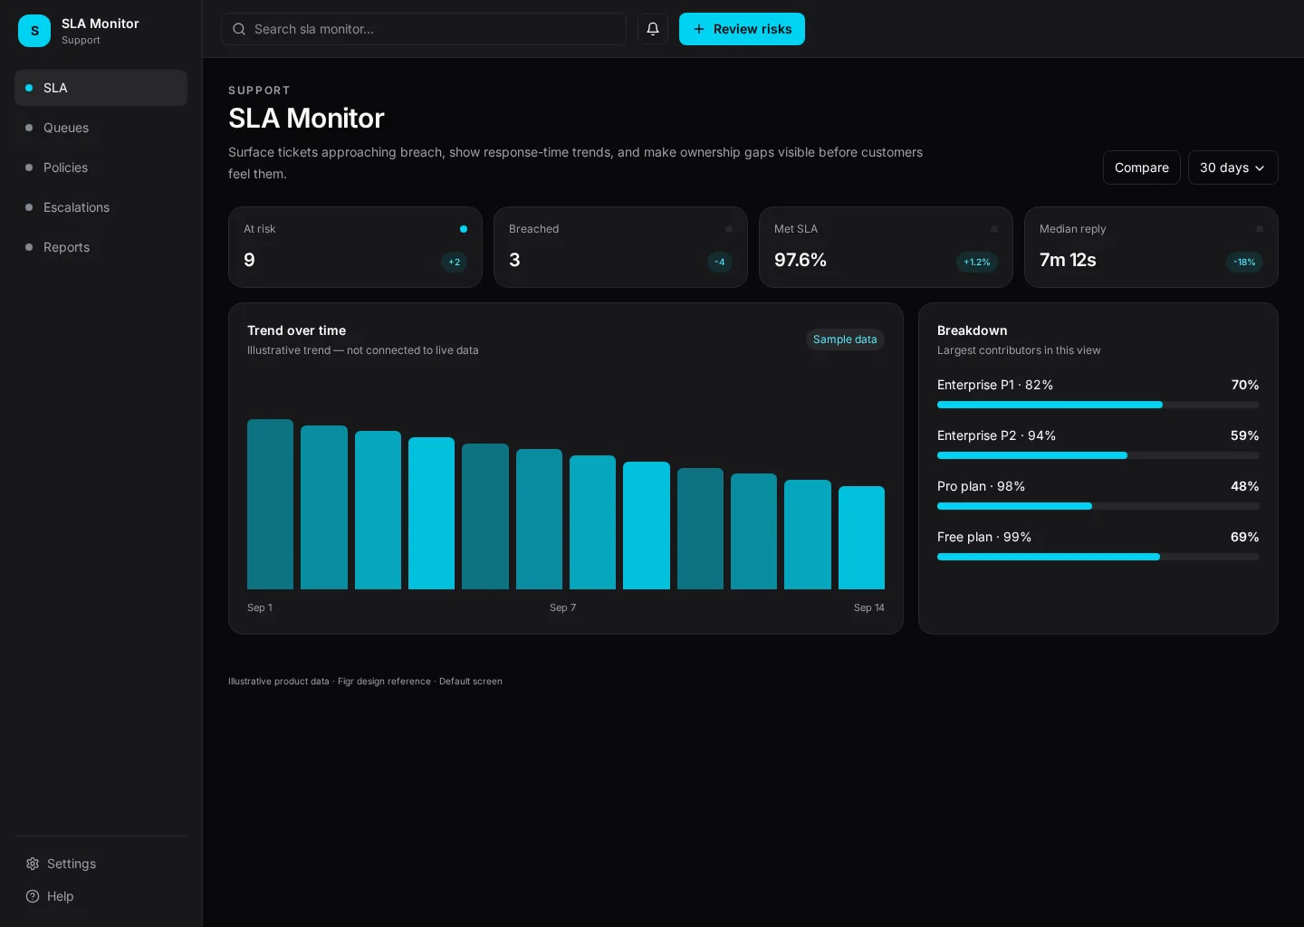The width and height of the screenshot is (1304, 927).
Task: Click the Review risks button
Action: (x=742, y=29)
